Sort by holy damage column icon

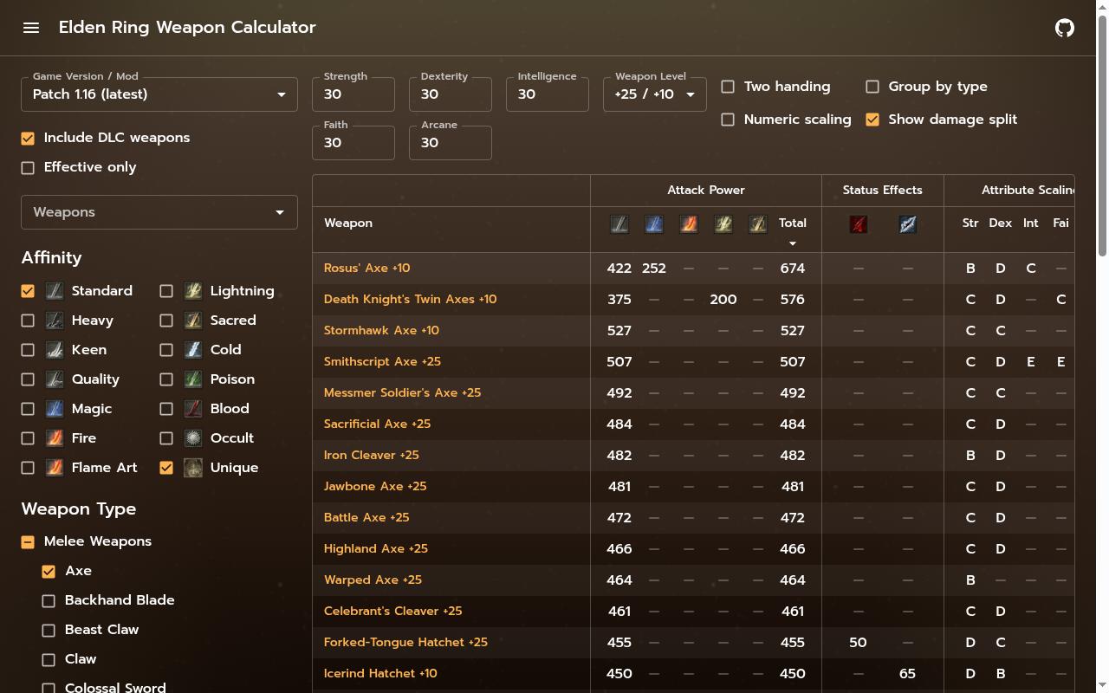point(758,224)
